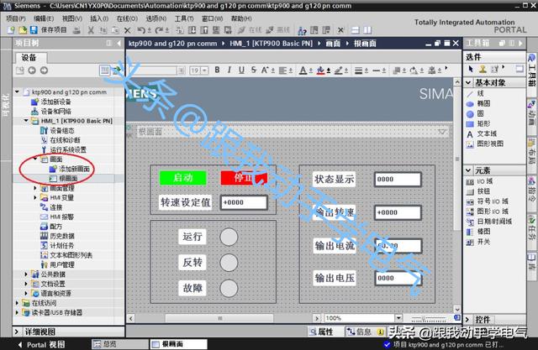Click split editor horizontally icon
538x350 pixels.
(356, 30)
